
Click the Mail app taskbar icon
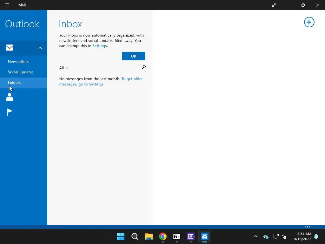[205, 236]
